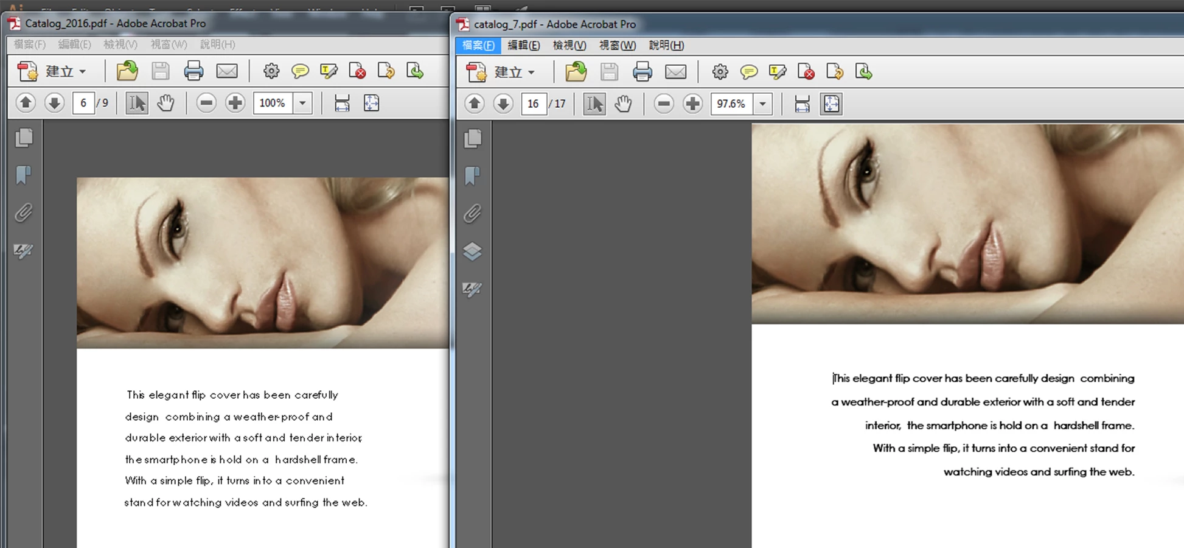Open 視窗(W) menu in Catalog_2016.pdf window
The image size is (1184, 548).
point(169,44)
